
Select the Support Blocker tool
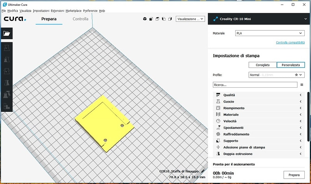(x=7, y=106)
